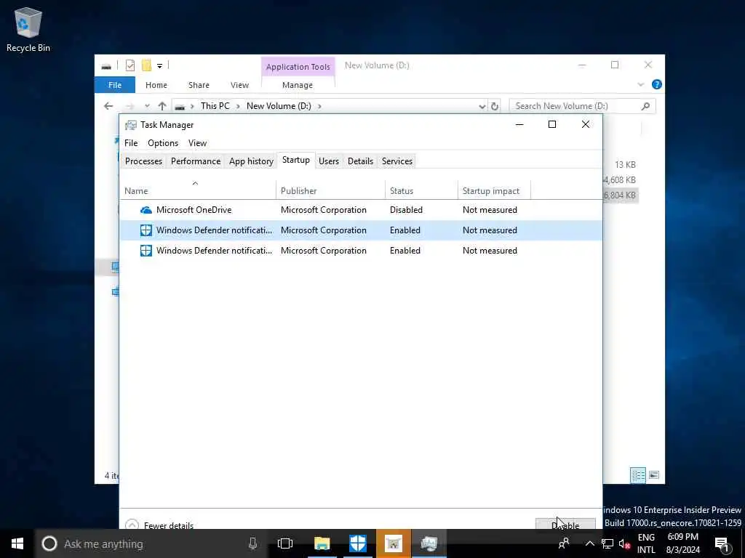Open the Task Manager File menu
The width and height of the screenshot is (745, 558).
tap(131, 143)
